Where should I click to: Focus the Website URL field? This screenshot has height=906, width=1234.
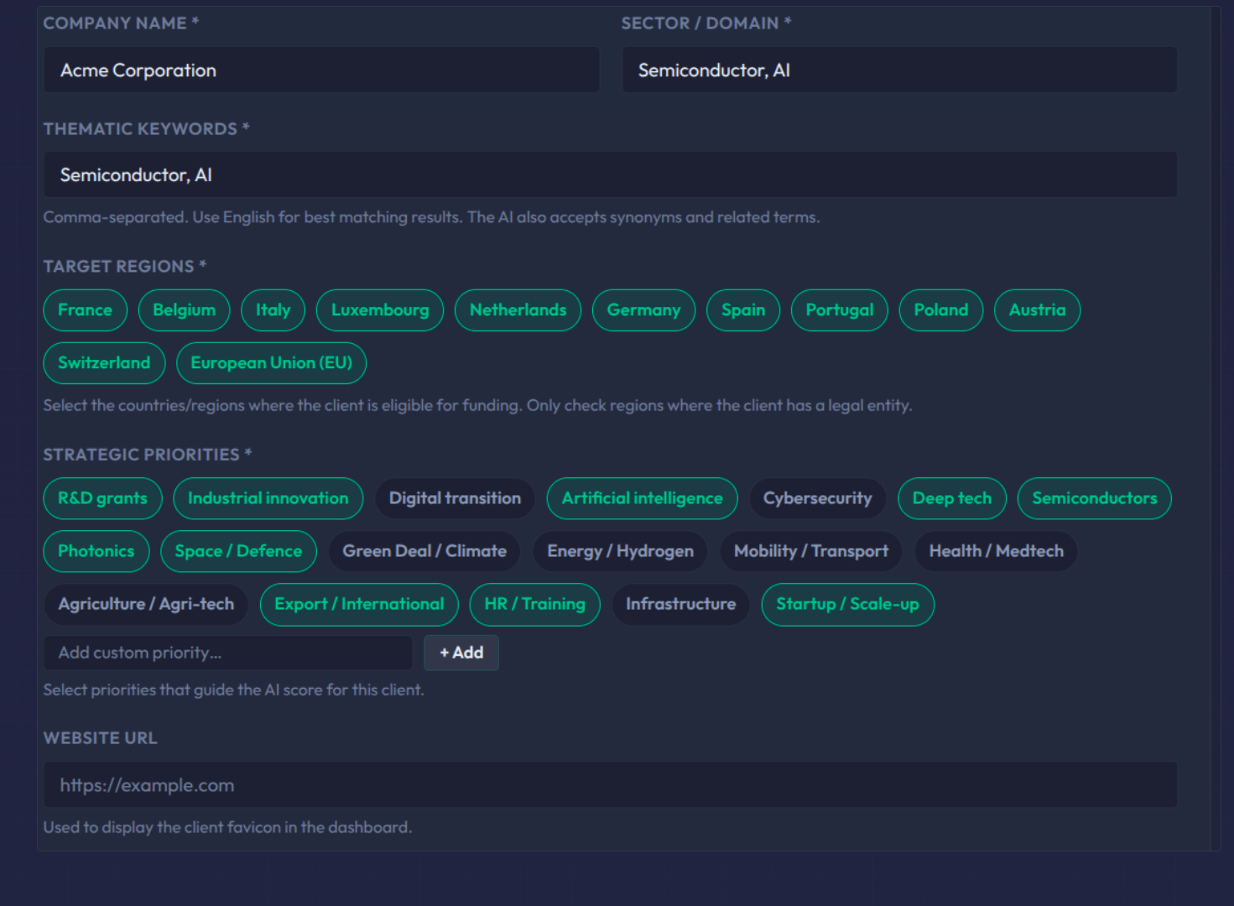pos(610,785)
